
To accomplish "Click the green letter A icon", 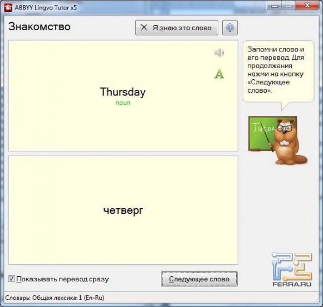I will [219, 74].
